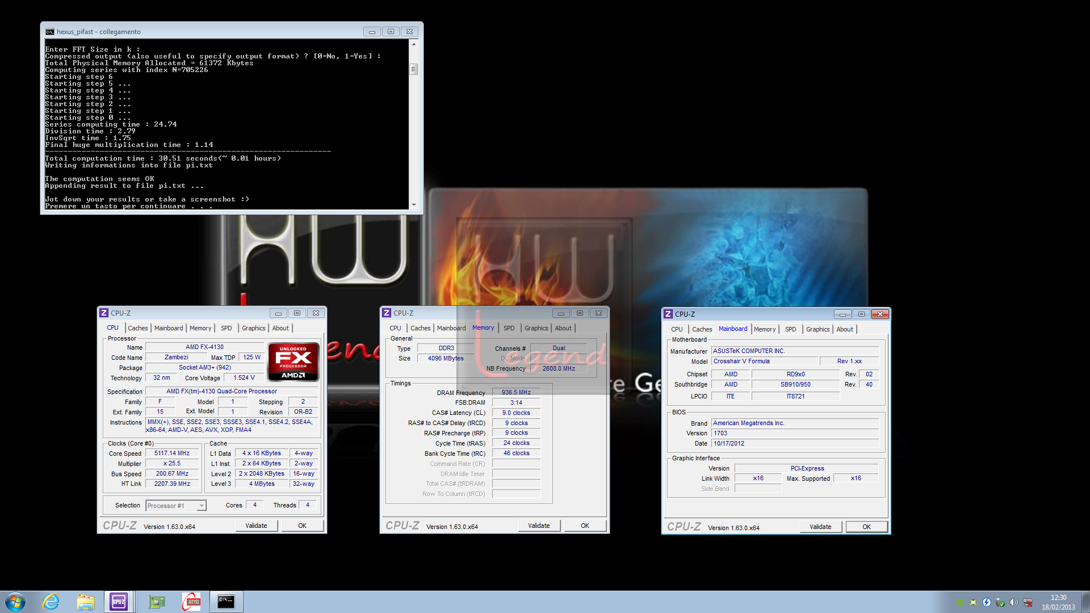This screenshot has height=613, width=1090.
Task: Click the AMD FX processor logo
Action: click(x=293, y=362)
